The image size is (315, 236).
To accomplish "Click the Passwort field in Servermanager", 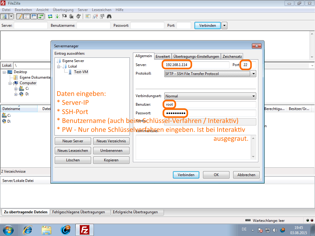I will tap(210, 113).
